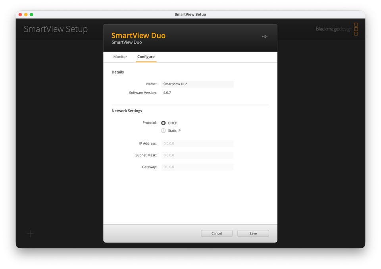Click the software version value 4.0.7
This screenshot has width=381, height=269.
pos(167,93)
